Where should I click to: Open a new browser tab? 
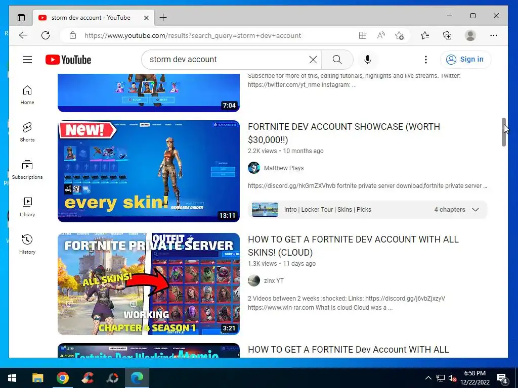(163, 18)
